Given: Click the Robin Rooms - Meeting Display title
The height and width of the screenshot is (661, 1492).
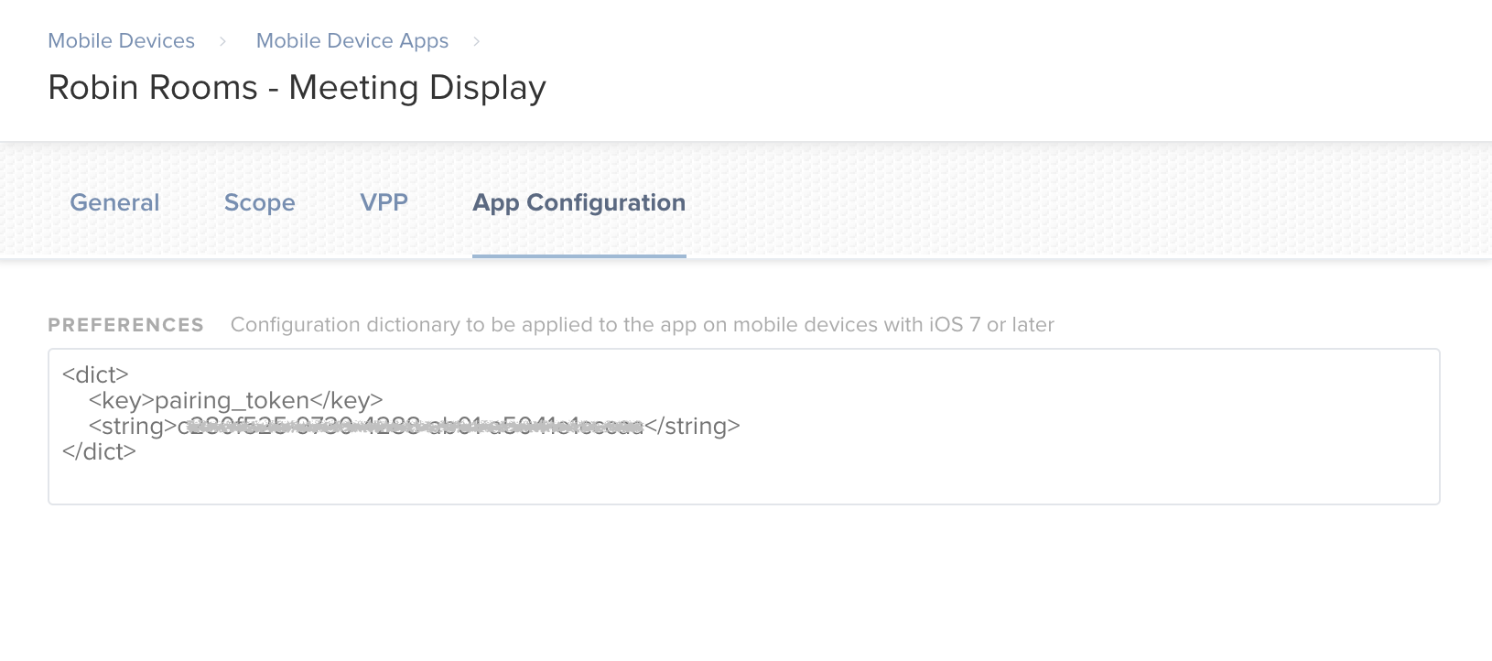Looking at the screenshot, I should coord(297,88).
